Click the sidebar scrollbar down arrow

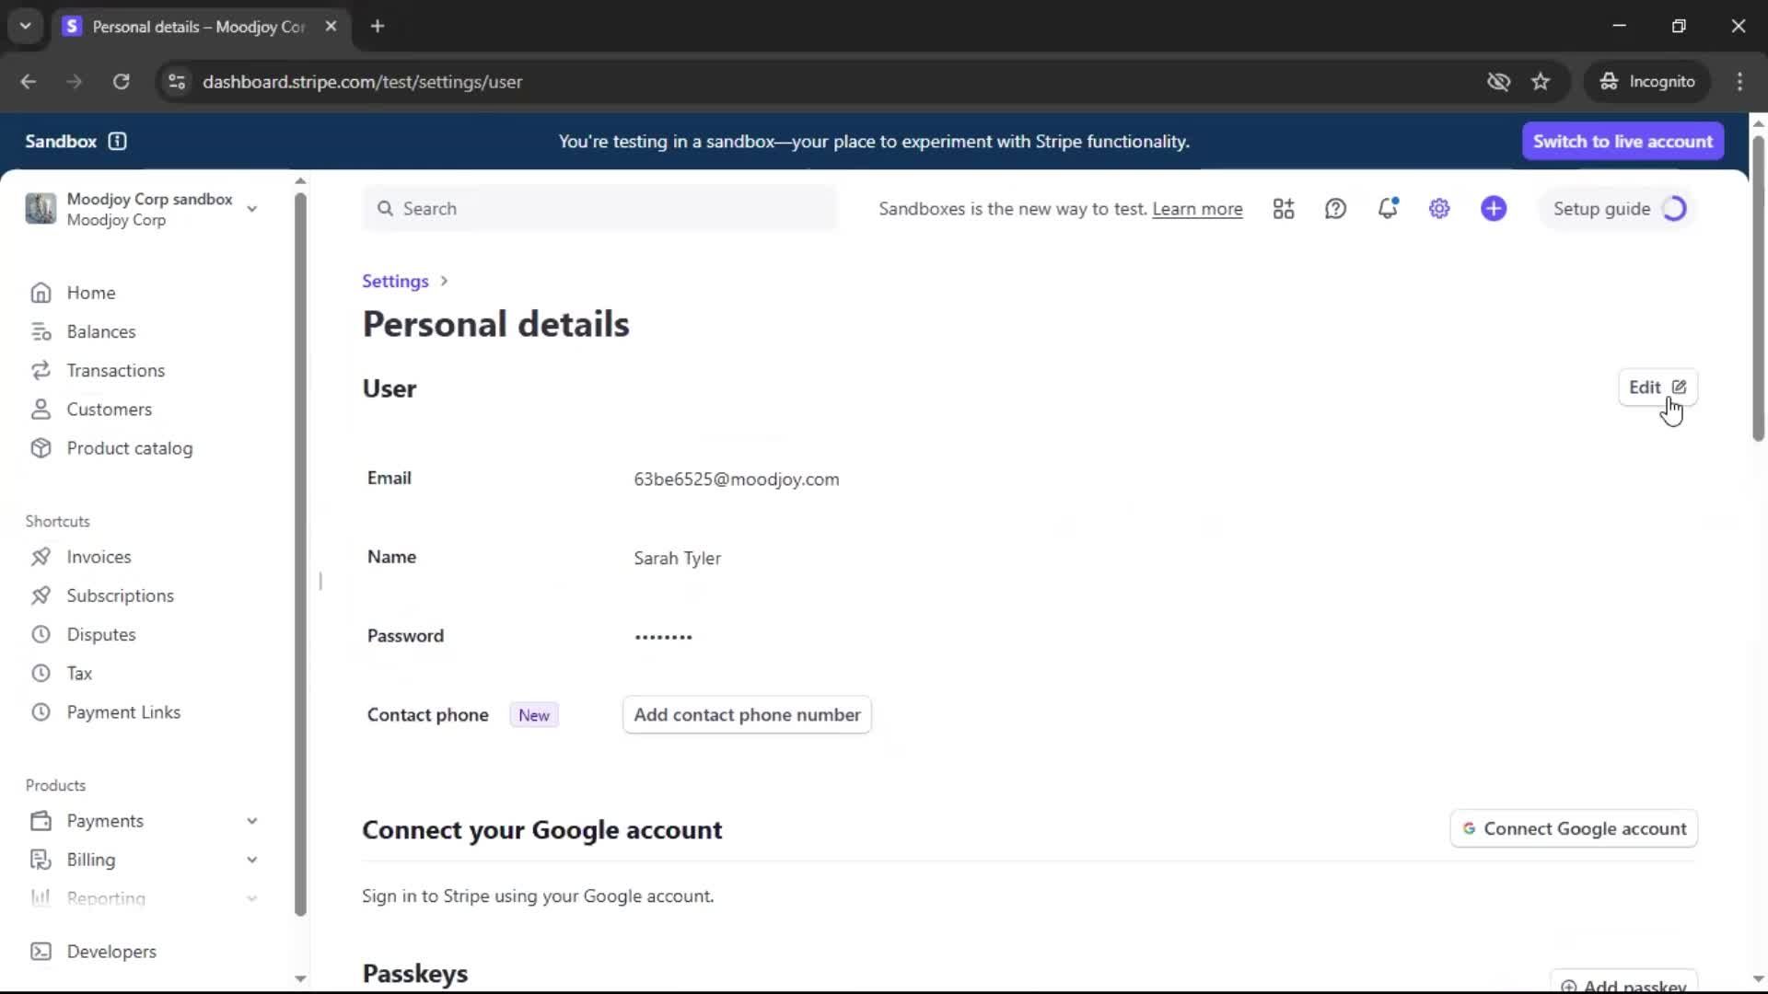click(300, 978)
